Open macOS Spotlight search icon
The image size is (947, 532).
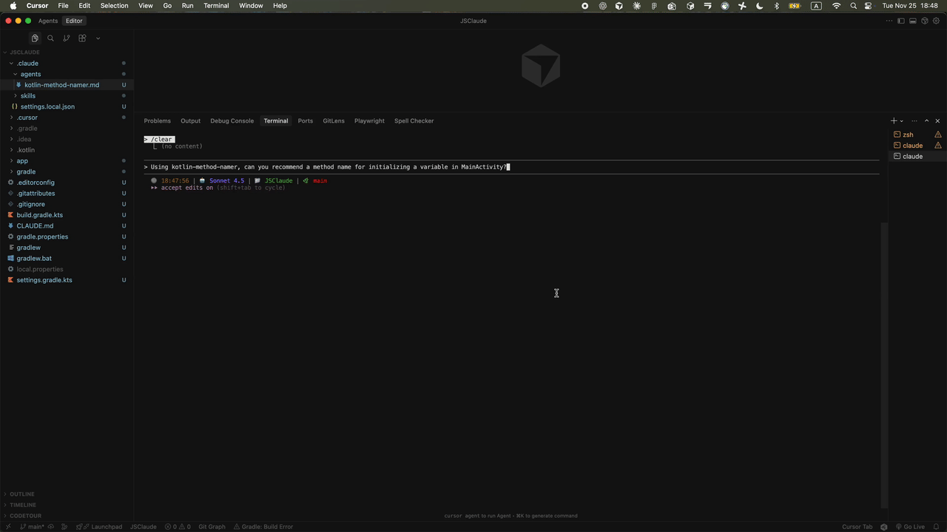[853, 6]
